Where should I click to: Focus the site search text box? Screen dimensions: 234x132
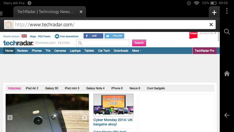click(103, 43)
